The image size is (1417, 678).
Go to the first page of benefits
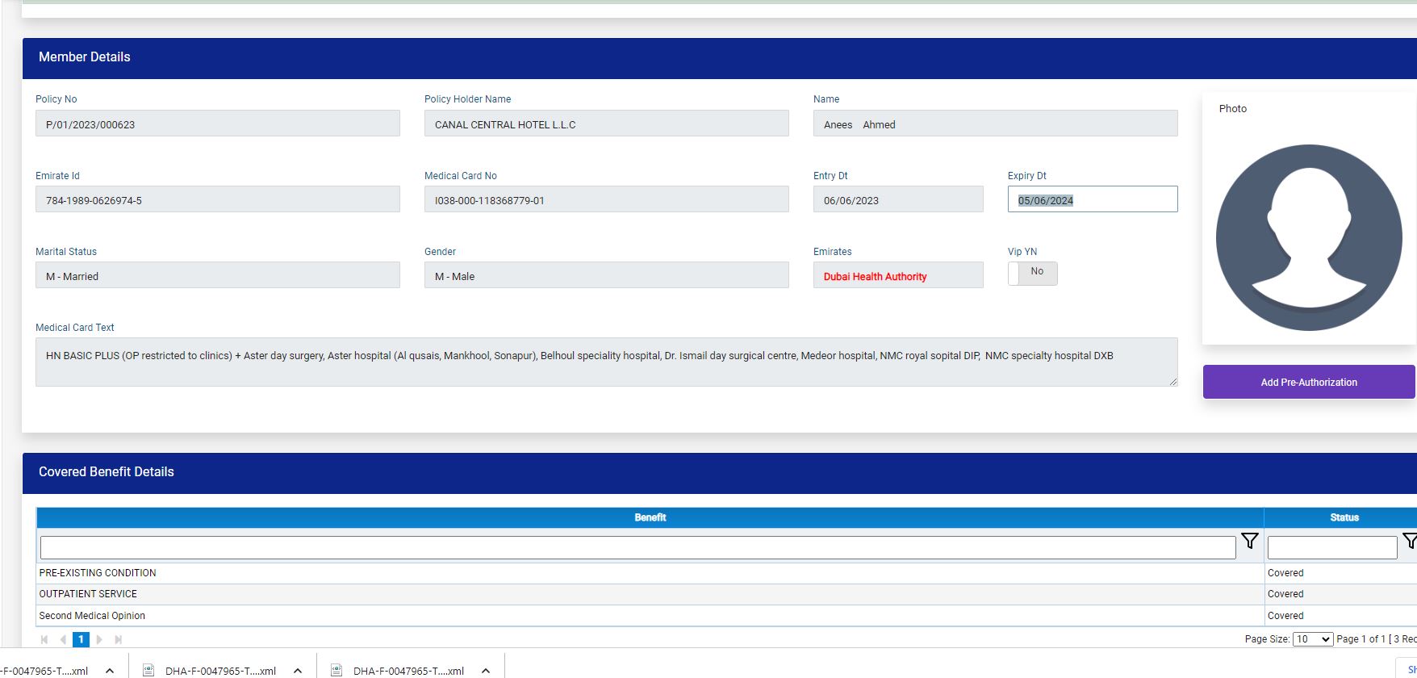tap(44, 639)
